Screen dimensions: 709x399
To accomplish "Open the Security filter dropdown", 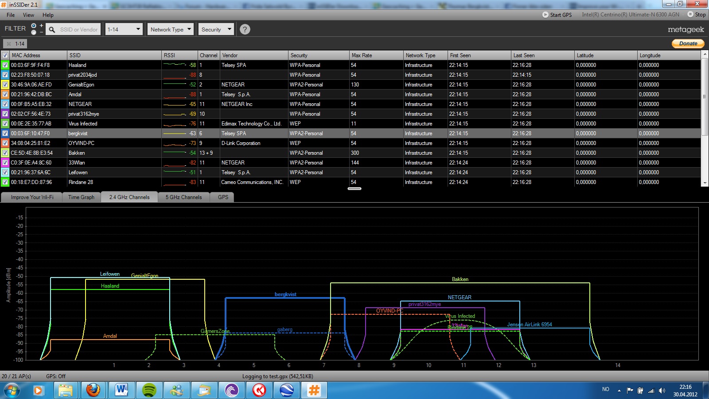I will [216, 29].
